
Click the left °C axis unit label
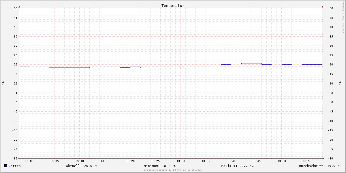pos(3,83)
